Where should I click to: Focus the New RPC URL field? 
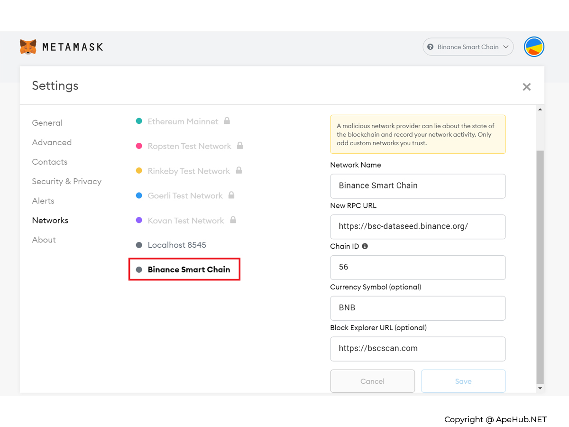tap(418, 227)
